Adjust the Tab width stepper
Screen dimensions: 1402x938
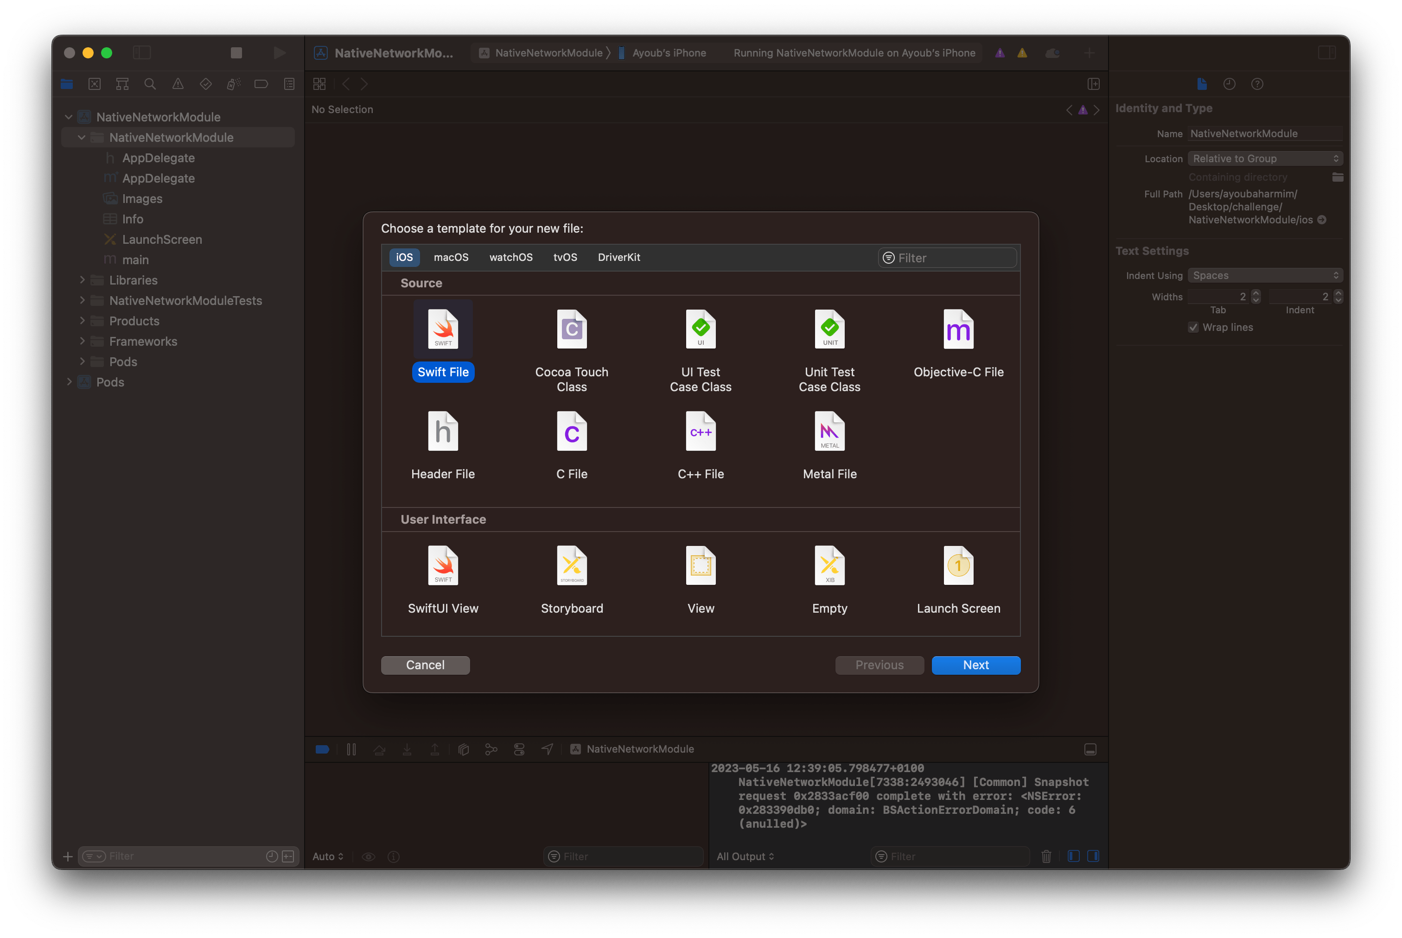tap(1255, 296)
